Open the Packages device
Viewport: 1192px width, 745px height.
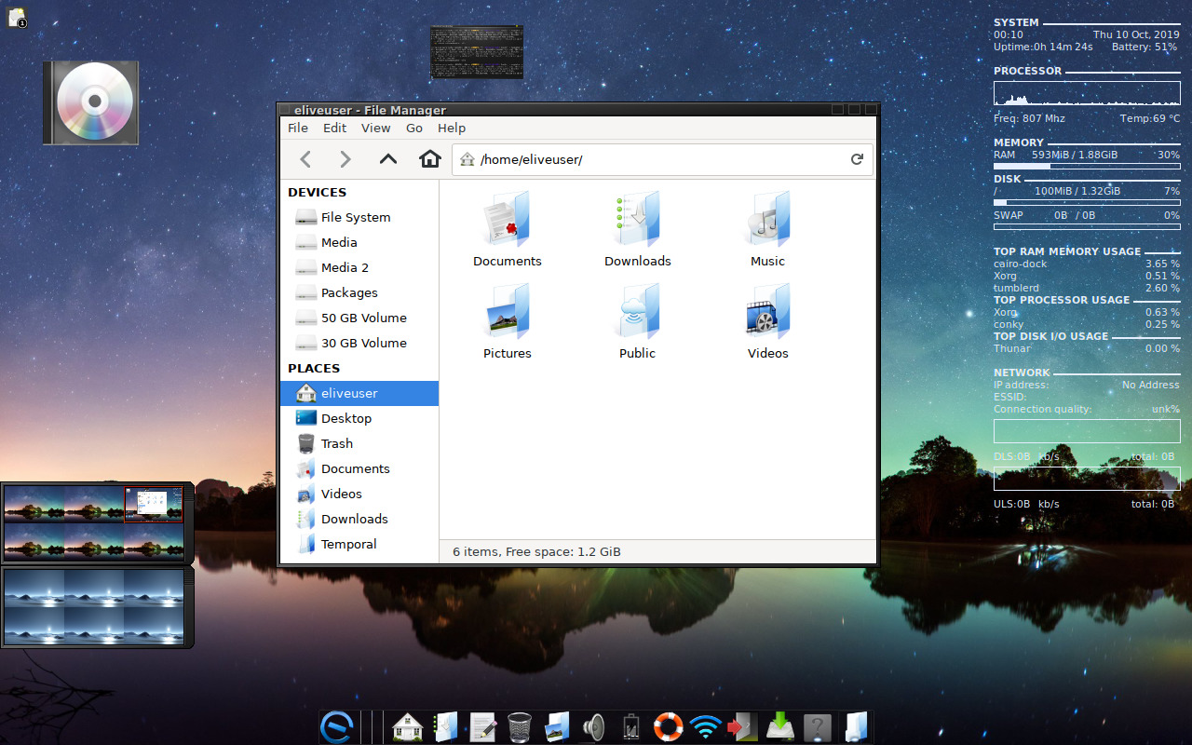point(359,292)
